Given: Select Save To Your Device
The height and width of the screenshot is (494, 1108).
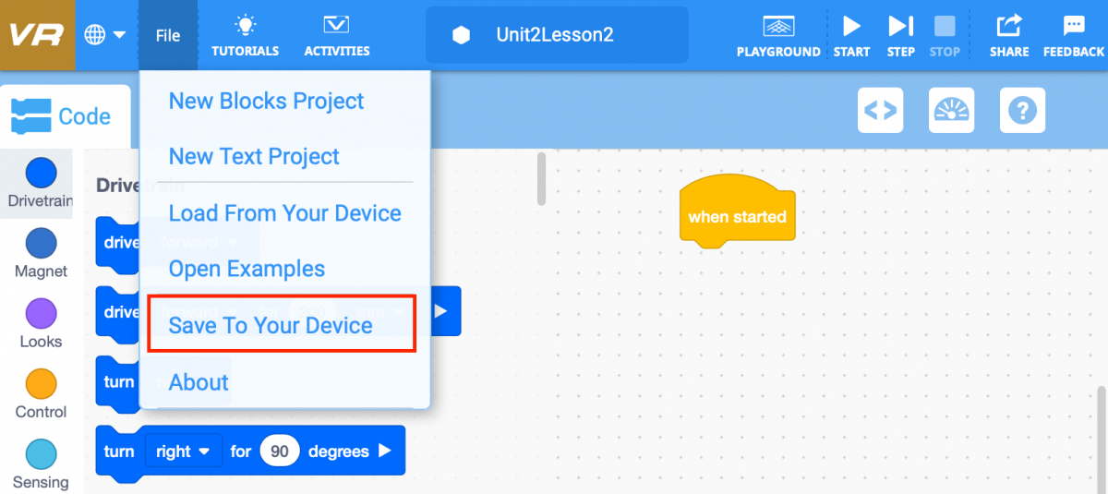Looking at the screenshot, I should tap(271, 326).
